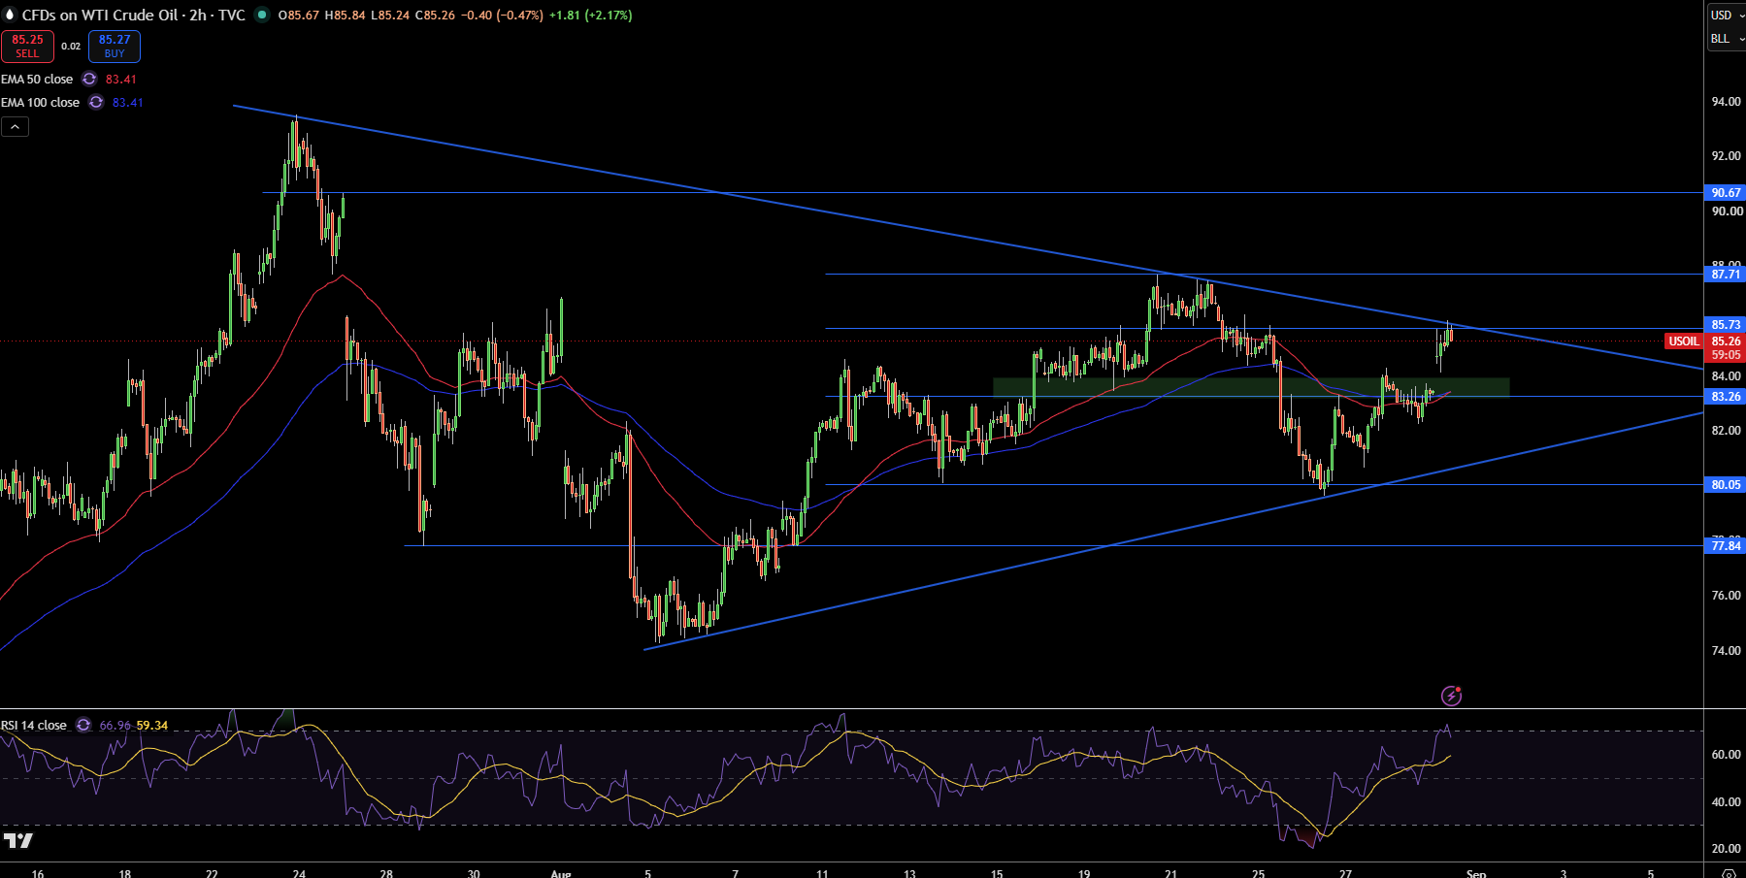The image size is (1746, 878).
Task: Select the EMA 100 close legend
Action: (x=41, y=102)
